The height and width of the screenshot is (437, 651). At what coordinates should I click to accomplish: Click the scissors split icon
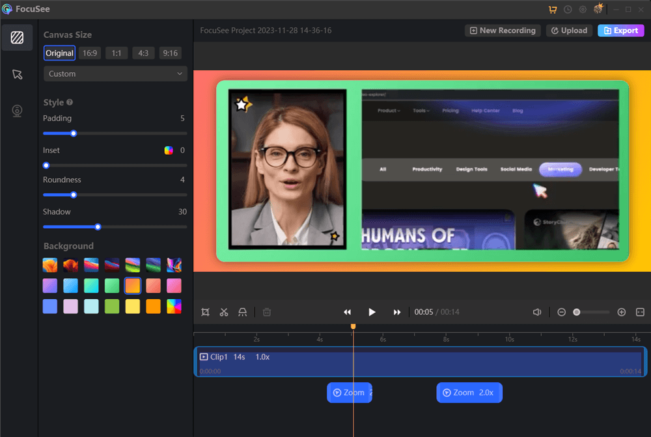pyautogui.click(x=224, y=312)
